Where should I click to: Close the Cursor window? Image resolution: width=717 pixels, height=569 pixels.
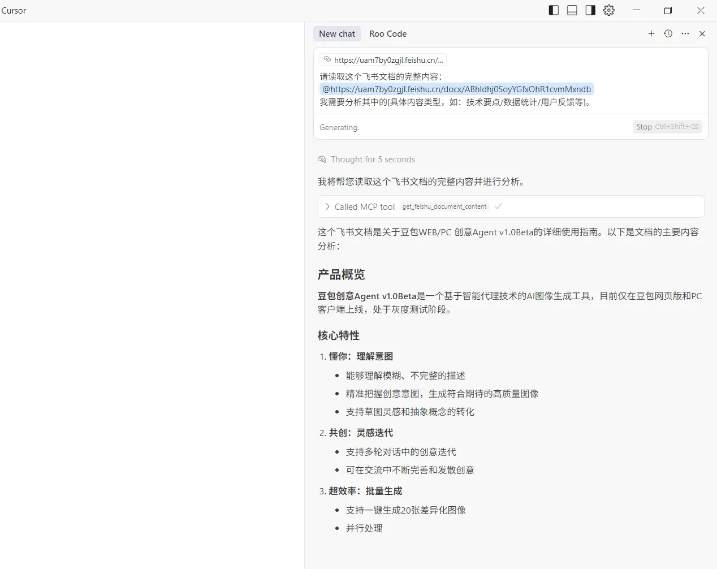coord(701,10)
